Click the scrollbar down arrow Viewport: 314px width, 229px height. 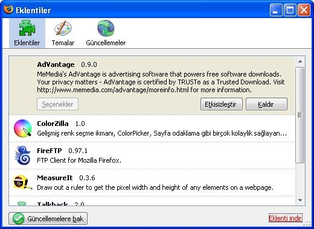point(300,200)
